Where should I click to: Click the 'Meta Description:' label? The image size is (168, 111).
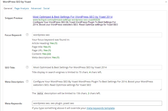tap(14, 82)
